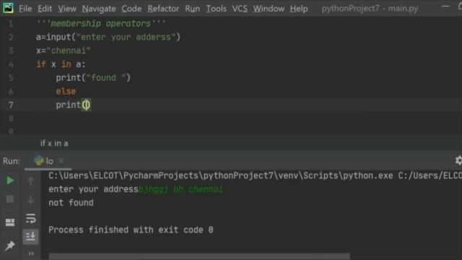Open the PyCharm application logo icon

(x=8, y=8)
